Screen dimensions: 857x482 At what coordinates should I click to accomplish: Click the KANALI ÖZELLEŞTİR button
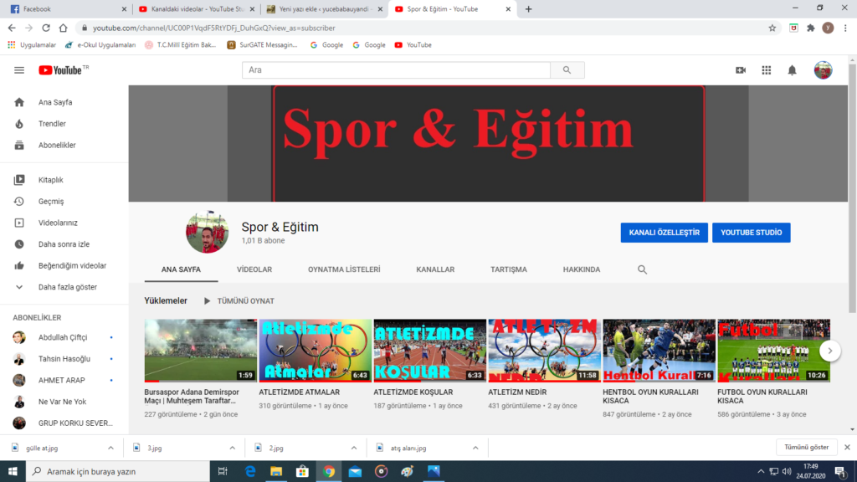click(x=664, y=233)
